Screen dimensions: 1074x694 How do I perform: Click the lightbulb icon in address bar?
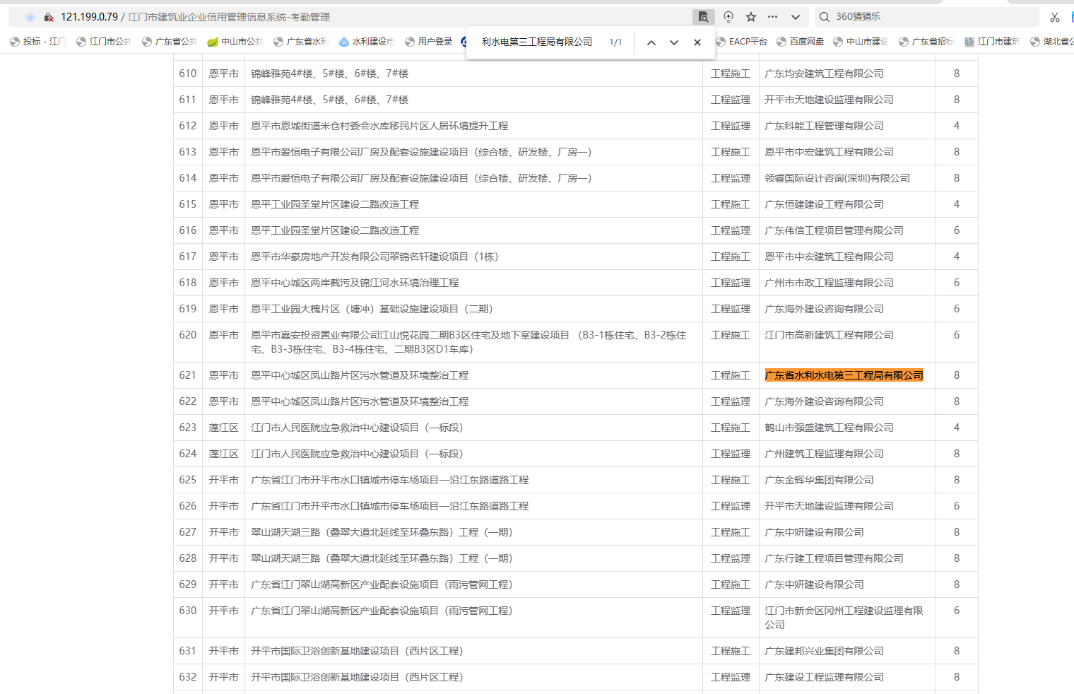728,17
